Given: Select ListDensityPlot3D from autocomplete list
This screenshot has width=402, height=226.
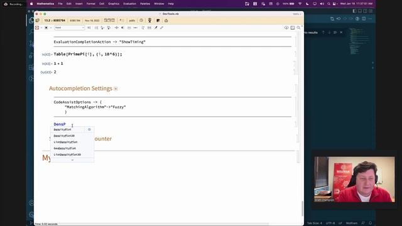Looking at the screenshot, I should tap(67, 154).
